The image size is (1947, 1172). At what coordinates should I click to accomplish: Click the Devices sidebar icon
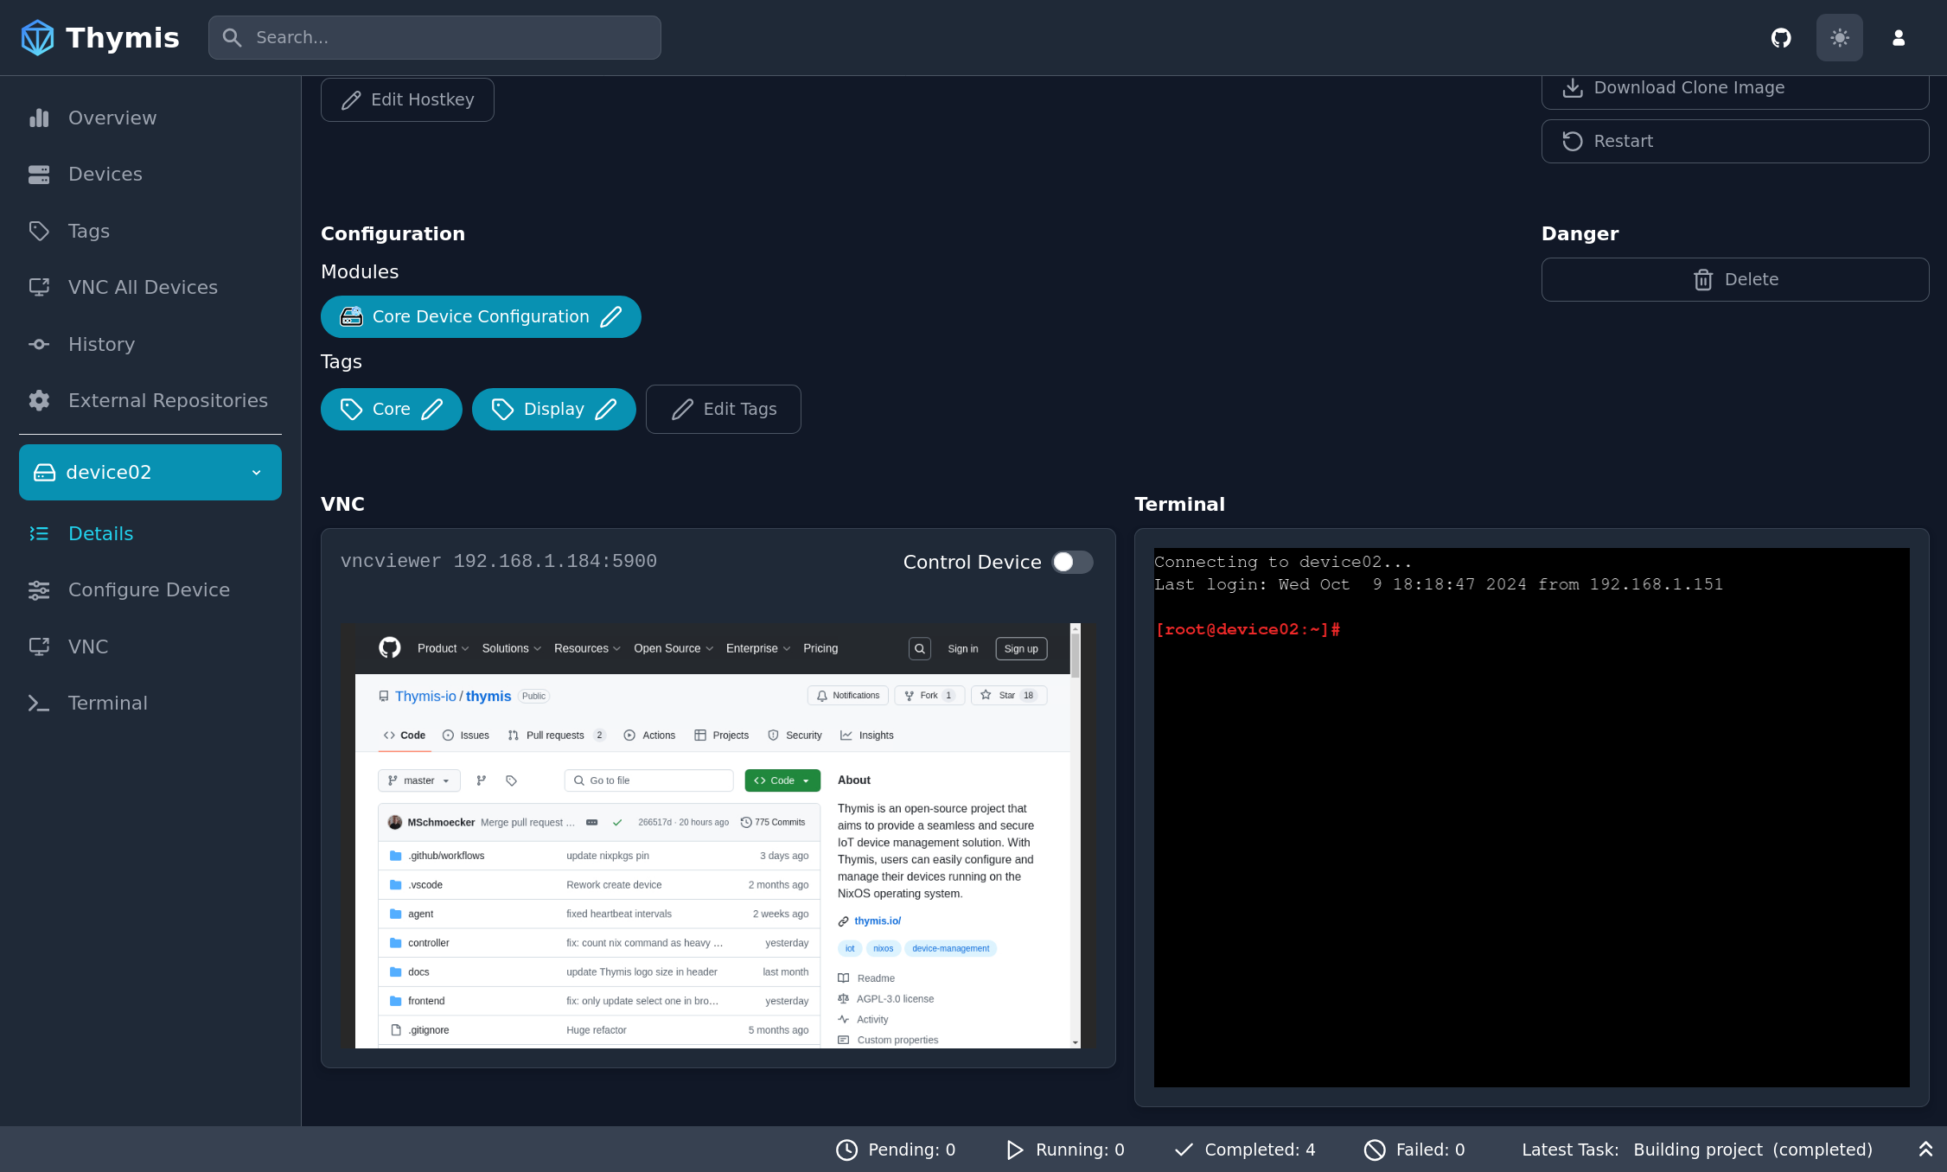tap(36, 174)
